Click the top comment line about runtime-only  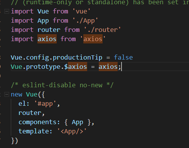pyautogui.click(x=100, y=2)
